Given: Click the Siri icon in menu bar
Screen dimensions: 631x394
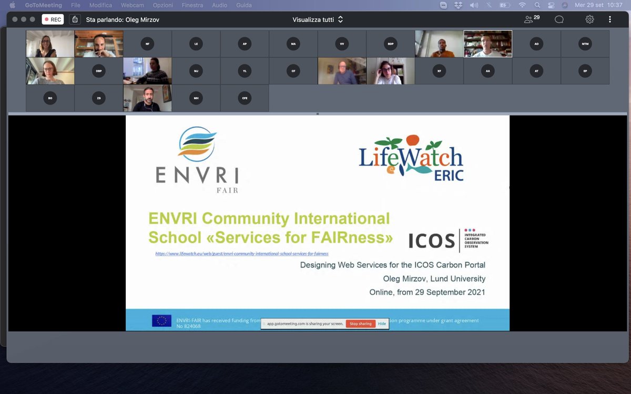Looking at the screenshot, I should tap(565, 5).
